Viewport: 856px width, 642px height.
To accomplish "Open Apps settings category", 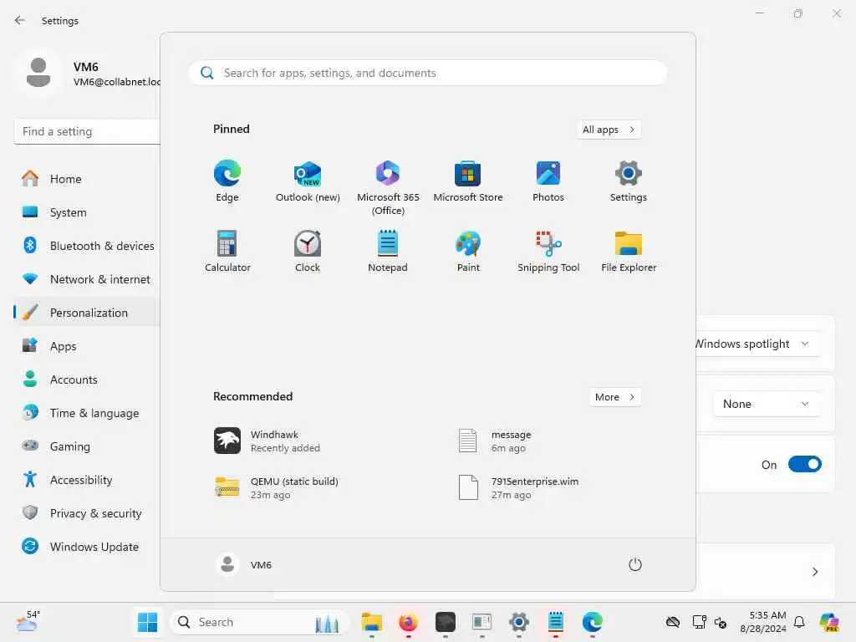I will 86,346.
